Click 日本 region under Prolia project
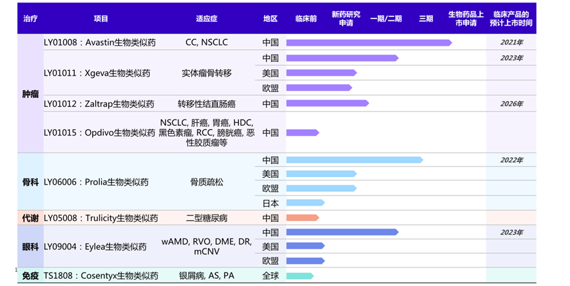570x286 pixels. tap(271, 203)
